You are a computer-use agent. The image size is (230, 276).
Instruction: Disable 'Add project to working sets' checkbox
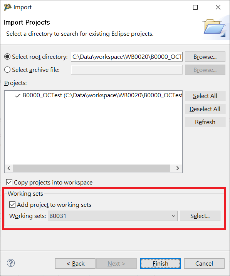pos(12,205)
